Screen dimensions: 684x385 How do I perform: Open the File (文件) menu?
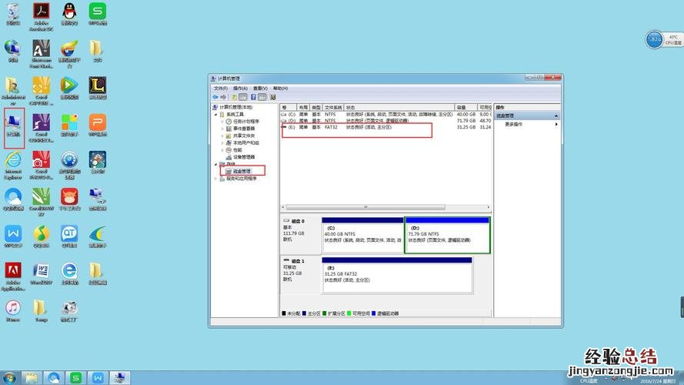click(x=220, y=88)
